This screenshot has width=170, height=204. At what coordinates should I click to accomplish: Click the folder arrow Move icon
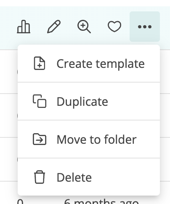40,139
